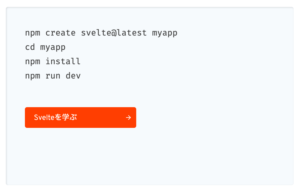The image size is (300, 191).
Task: Open the Svelteを学ぶ button
Action: tap(81, 118)
